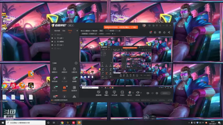Viewport: 223px width, 125px height.
Task: Open the user avatar in the title bar
Action: (x=144, y=26)
